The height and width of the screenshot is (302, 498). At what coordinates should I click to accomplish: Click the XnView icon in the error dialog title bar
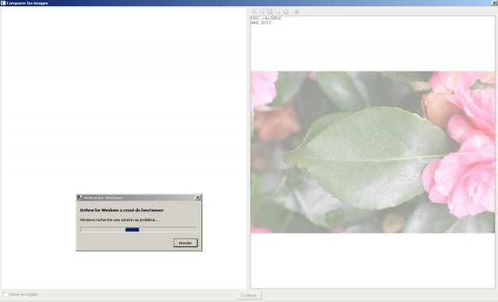(79, 198)
